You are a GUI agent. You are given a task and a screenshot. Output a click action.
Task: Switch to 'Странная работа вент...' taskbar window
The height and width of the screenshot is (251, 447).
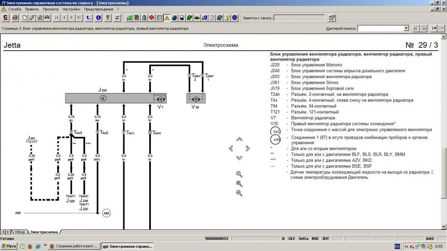point(74,246)
